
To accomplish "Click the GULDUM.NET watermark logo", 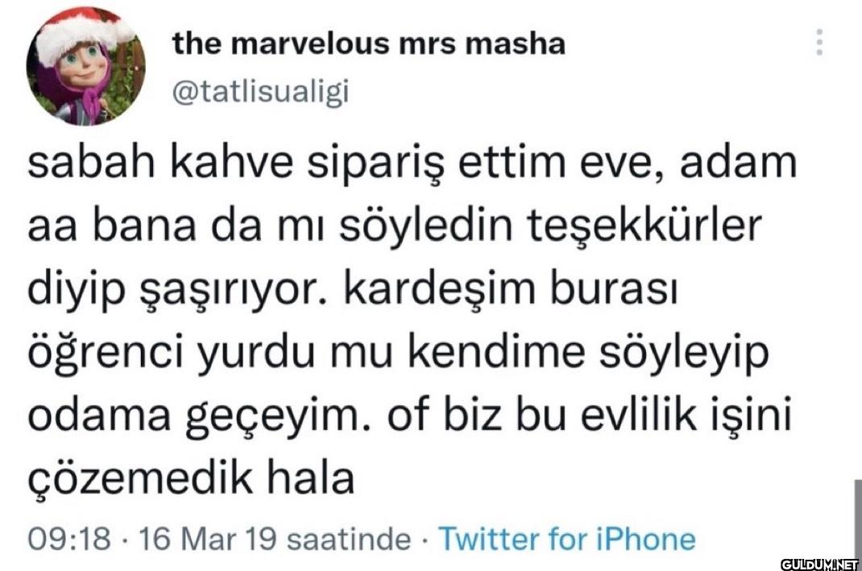I will [818, 564].
